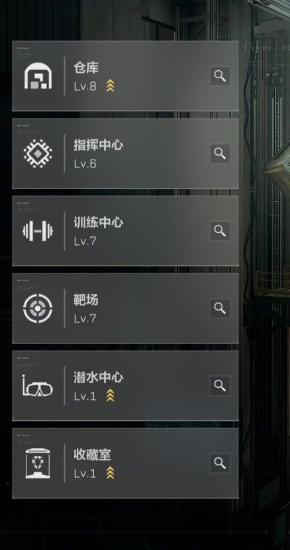Select the 指挥中心 facility title

(98, 145)
